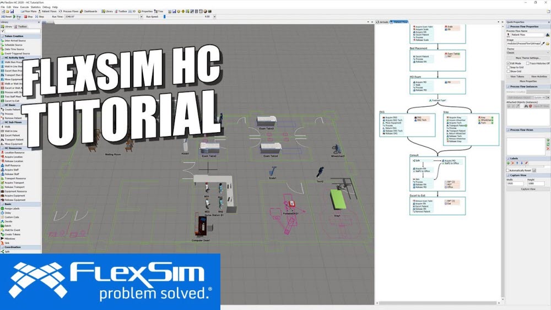Enable Snap to Grid checkbox
The width and height of the screenshot is (551, 310).
(x=508, y=67)
